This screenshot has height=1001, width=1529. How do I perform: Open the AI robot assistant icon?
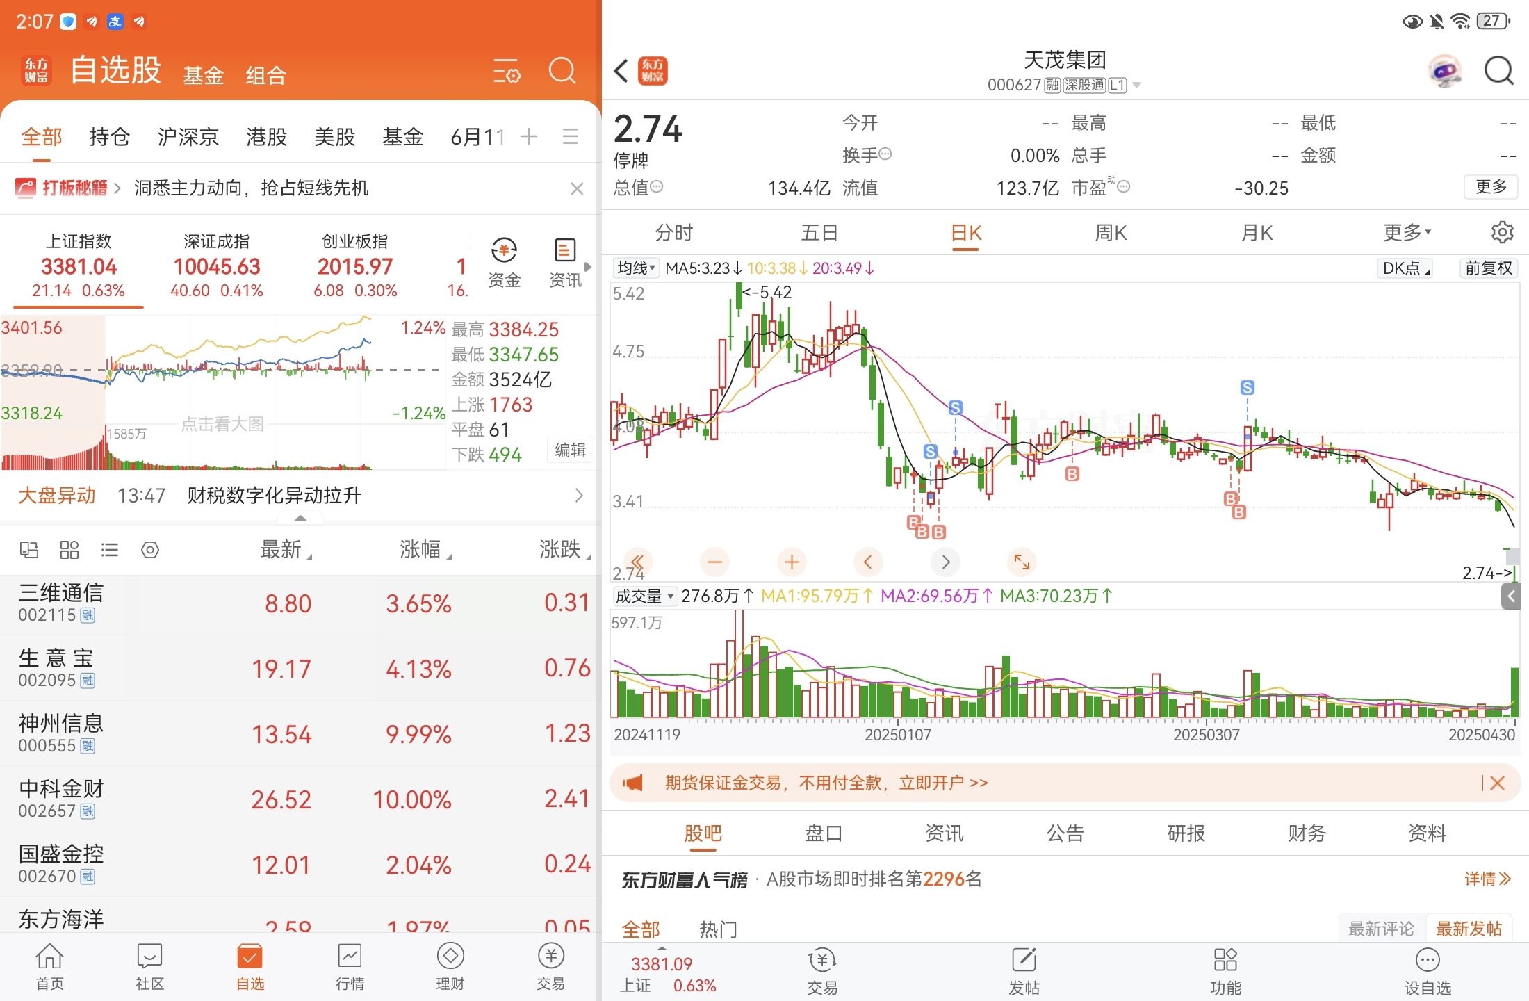pos(1445,70)
